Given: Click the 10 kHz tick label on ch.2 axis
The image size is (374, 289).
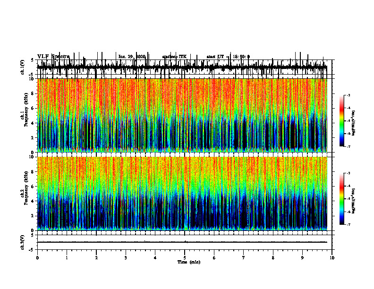Looking at the screenshot, I should tap(32, 157).
